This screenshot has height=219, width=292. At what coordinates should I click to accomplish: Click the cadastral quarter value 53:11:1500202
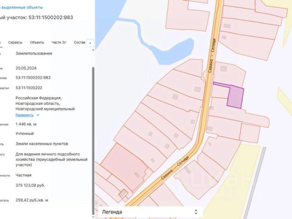[29, 88]
